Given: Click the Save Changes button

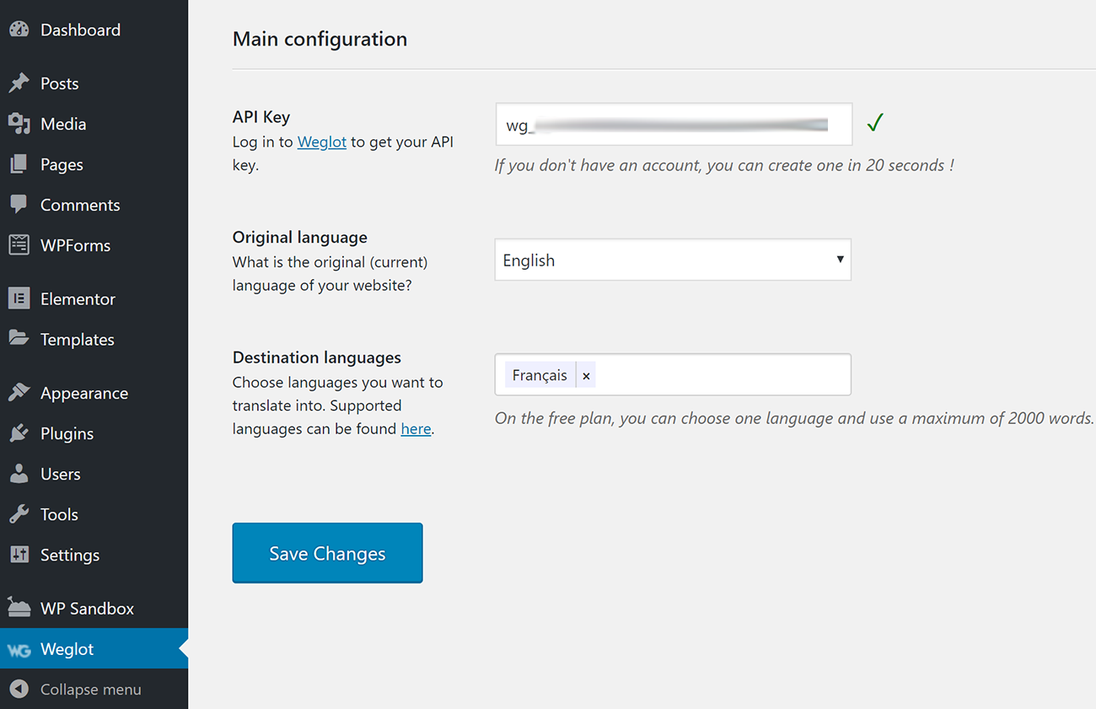Looking at the screenshot, I should tap(327, 553).
